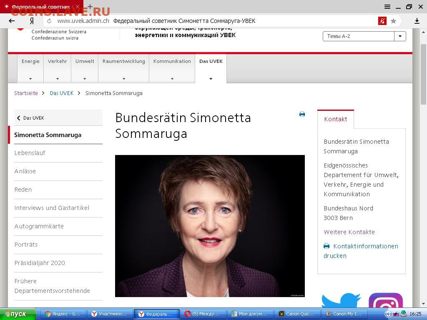Open the Yandex browser hamburger menu
The width and height of the screenshot is (427, 320).
point(387,7)
